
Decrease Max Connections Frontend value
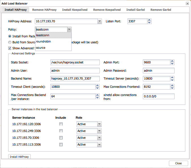coord(172,88)
